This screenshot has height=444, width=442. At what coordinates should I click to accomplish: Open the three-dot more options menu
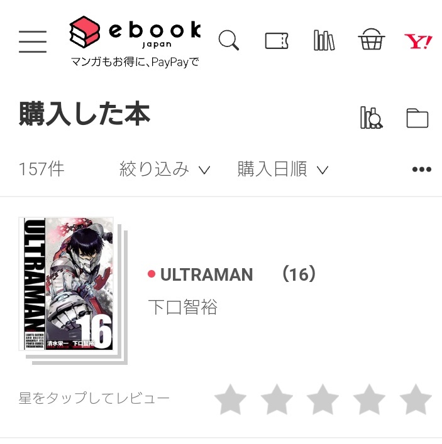coord(422,170)
